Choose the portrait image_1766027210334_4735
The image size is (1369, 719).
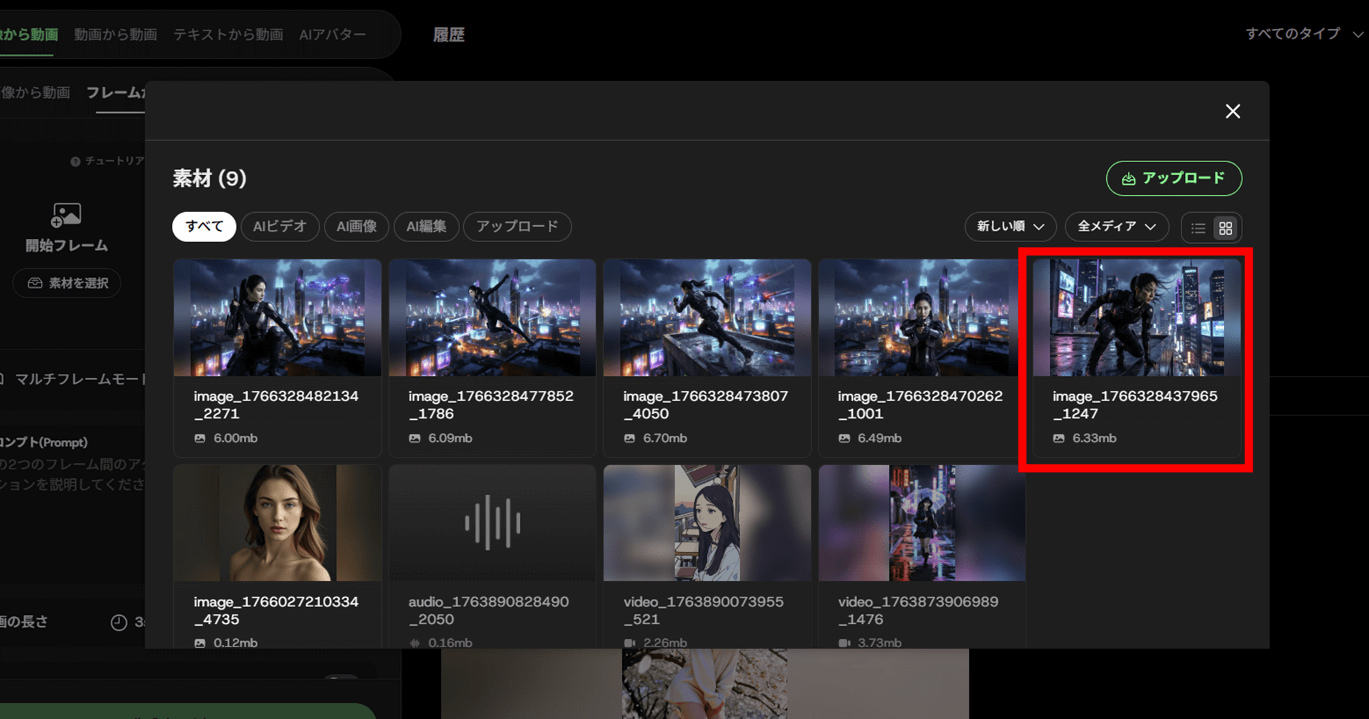pyautogui.click(x=277, y=523)
